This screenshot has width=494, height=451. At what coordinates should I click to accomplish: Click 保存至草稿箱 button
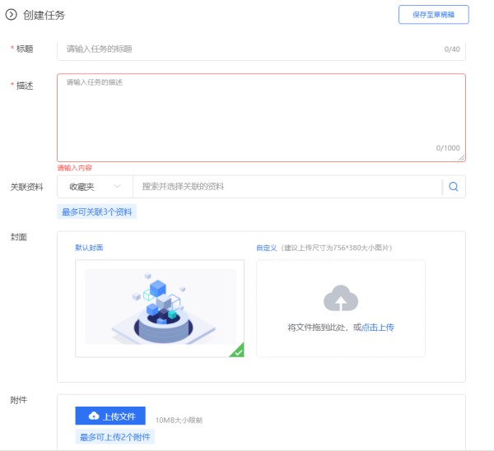tap(434, 15)
